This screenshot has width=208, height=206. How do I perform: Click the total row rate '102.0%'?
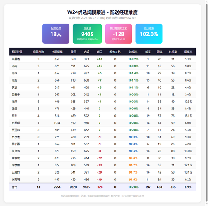click(x=133, y=187)
